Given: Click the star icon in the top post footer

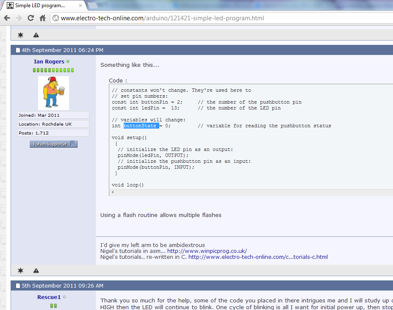Looking at the screenshot, I should [x=20, y=35].
